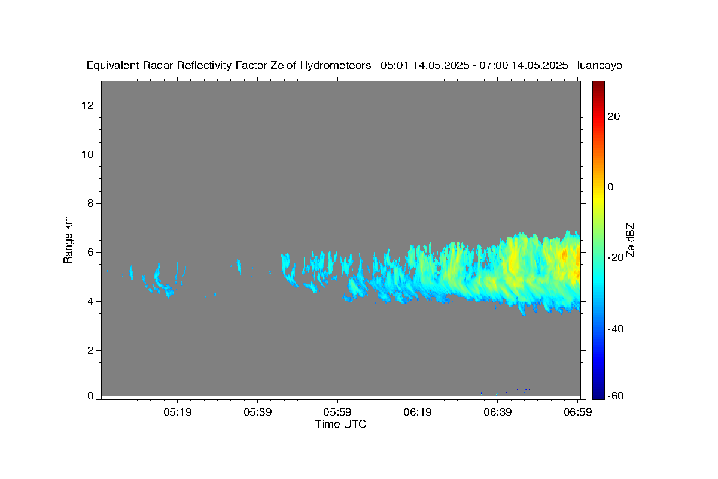Click the Ze dBZ color scale bar
This screenshot has width=718, height=479.
[x=598, y=239]
